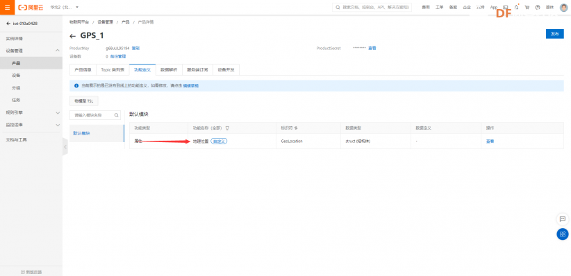Click the blue 发布 button
Viewport: 571px width, 276px height.
pos(554,34)
